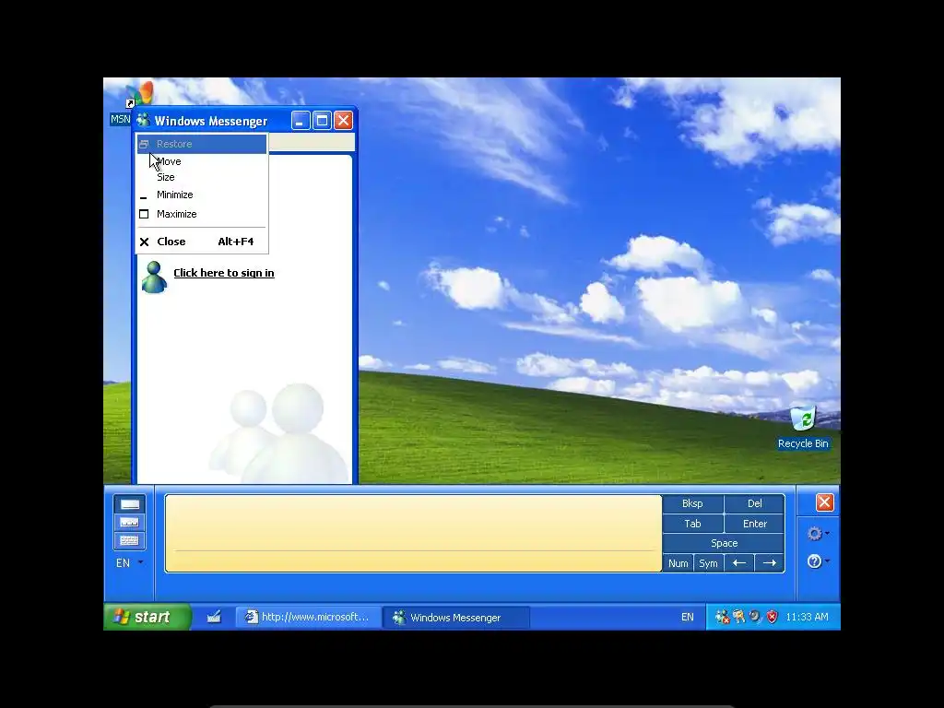Viewport: 944px width, 708px height.
Task: Click the keys icon in system tray
Action: (738, 617)
